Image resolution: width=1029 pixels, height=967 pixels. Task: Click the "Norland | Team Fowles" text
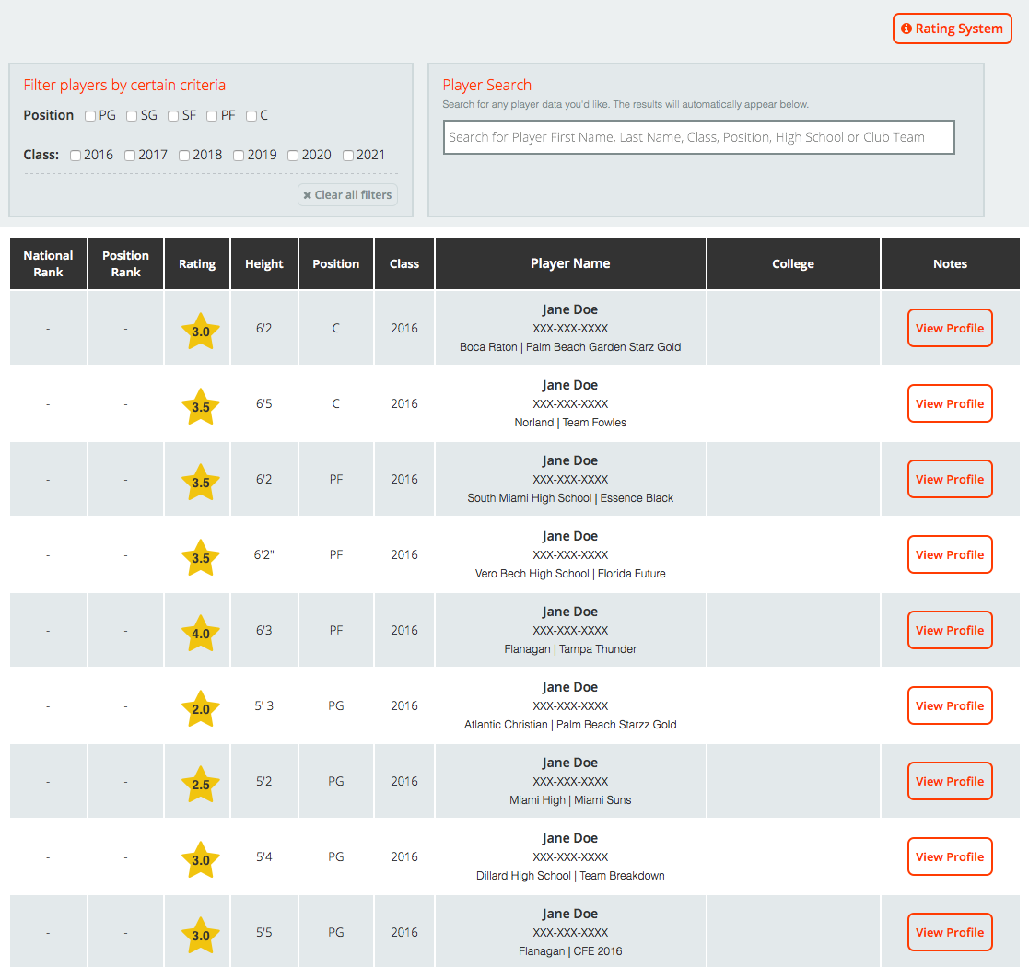click(x=570, y=423)
